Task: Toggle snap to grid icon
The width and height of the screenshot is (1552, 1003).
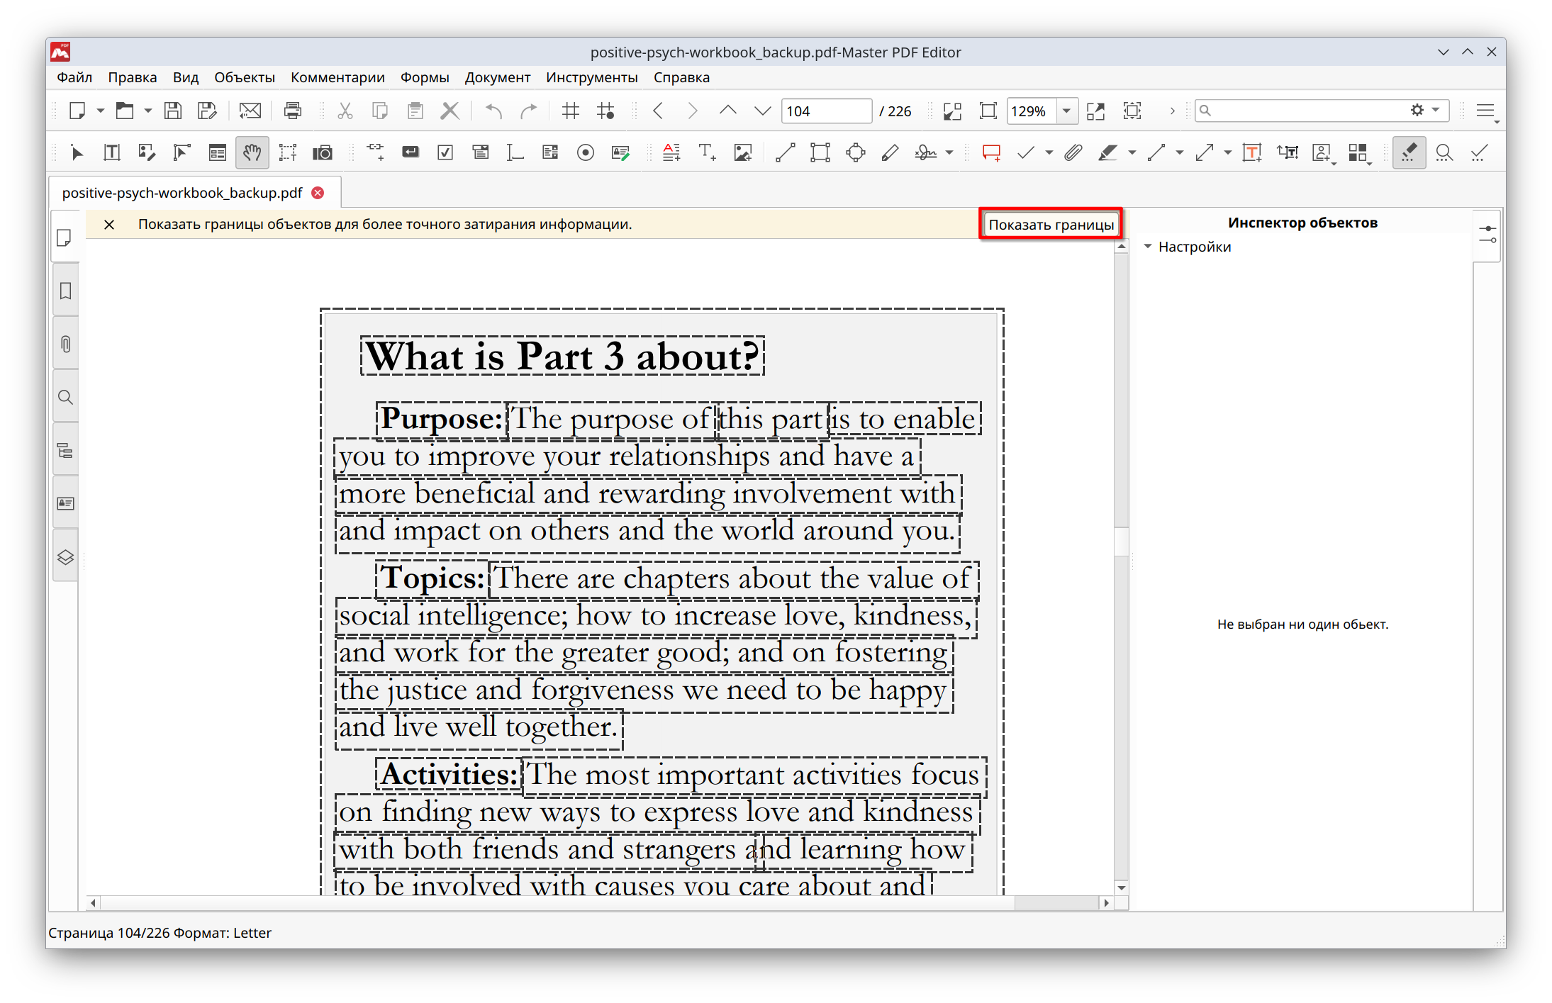Action: (605, 111)
